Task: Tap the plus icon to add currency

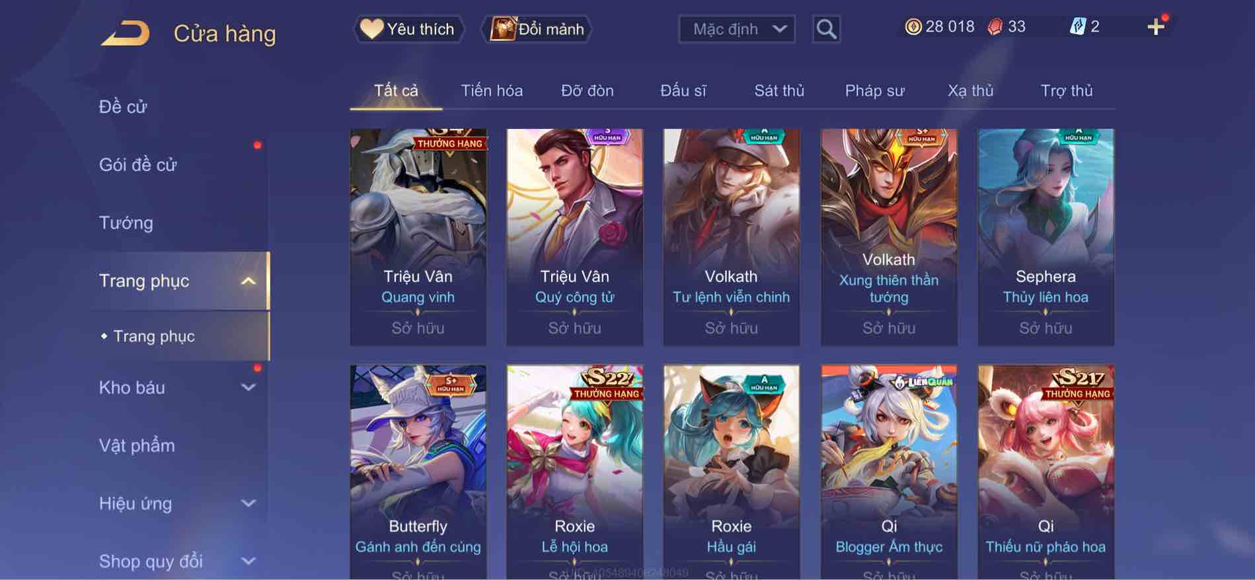Action: pyautogui.click(x=1155, y=27)
